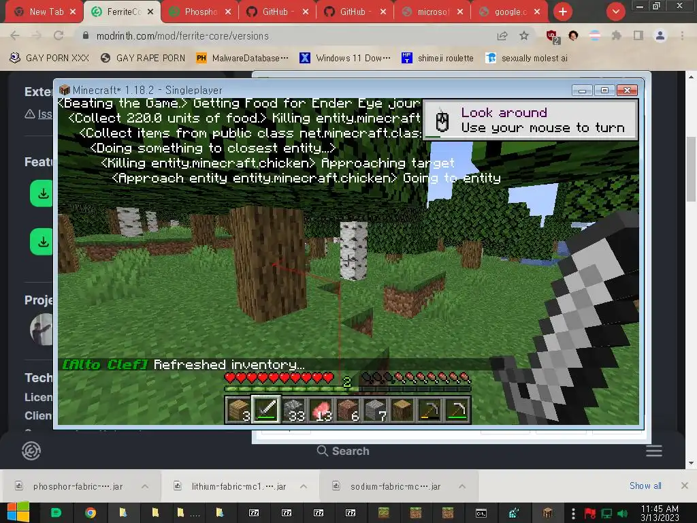The image size is (697, 523).
Task: Click the browser forward arrow
Action: [x=37, y=35]
